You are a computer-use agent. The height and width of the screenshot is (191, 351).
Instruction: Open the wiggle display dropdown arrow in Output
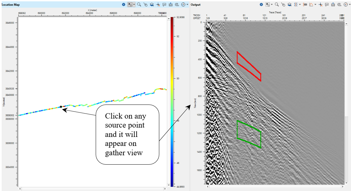[300, 5]
